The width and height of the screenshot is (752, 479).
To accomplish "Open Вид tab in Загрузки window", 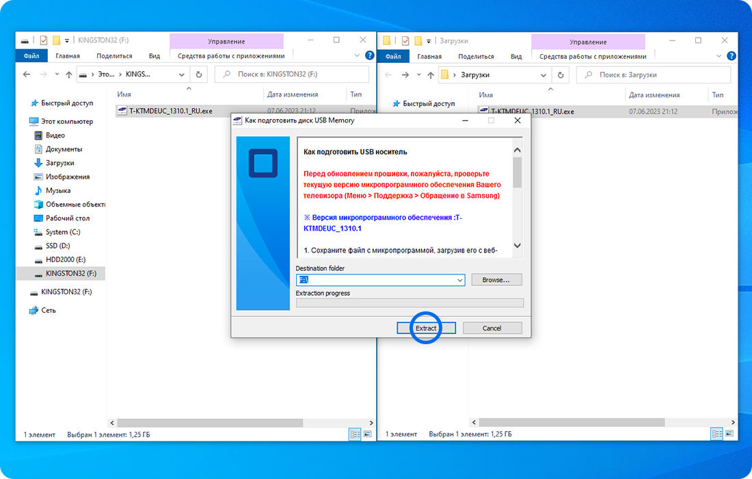I will click(516, 57).
